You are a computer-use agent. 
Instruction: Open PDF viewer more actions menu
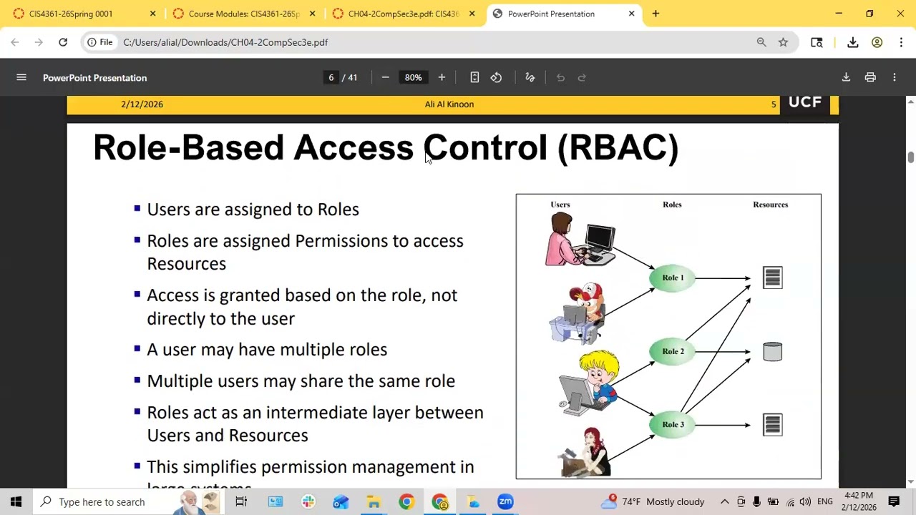(895, 77)
